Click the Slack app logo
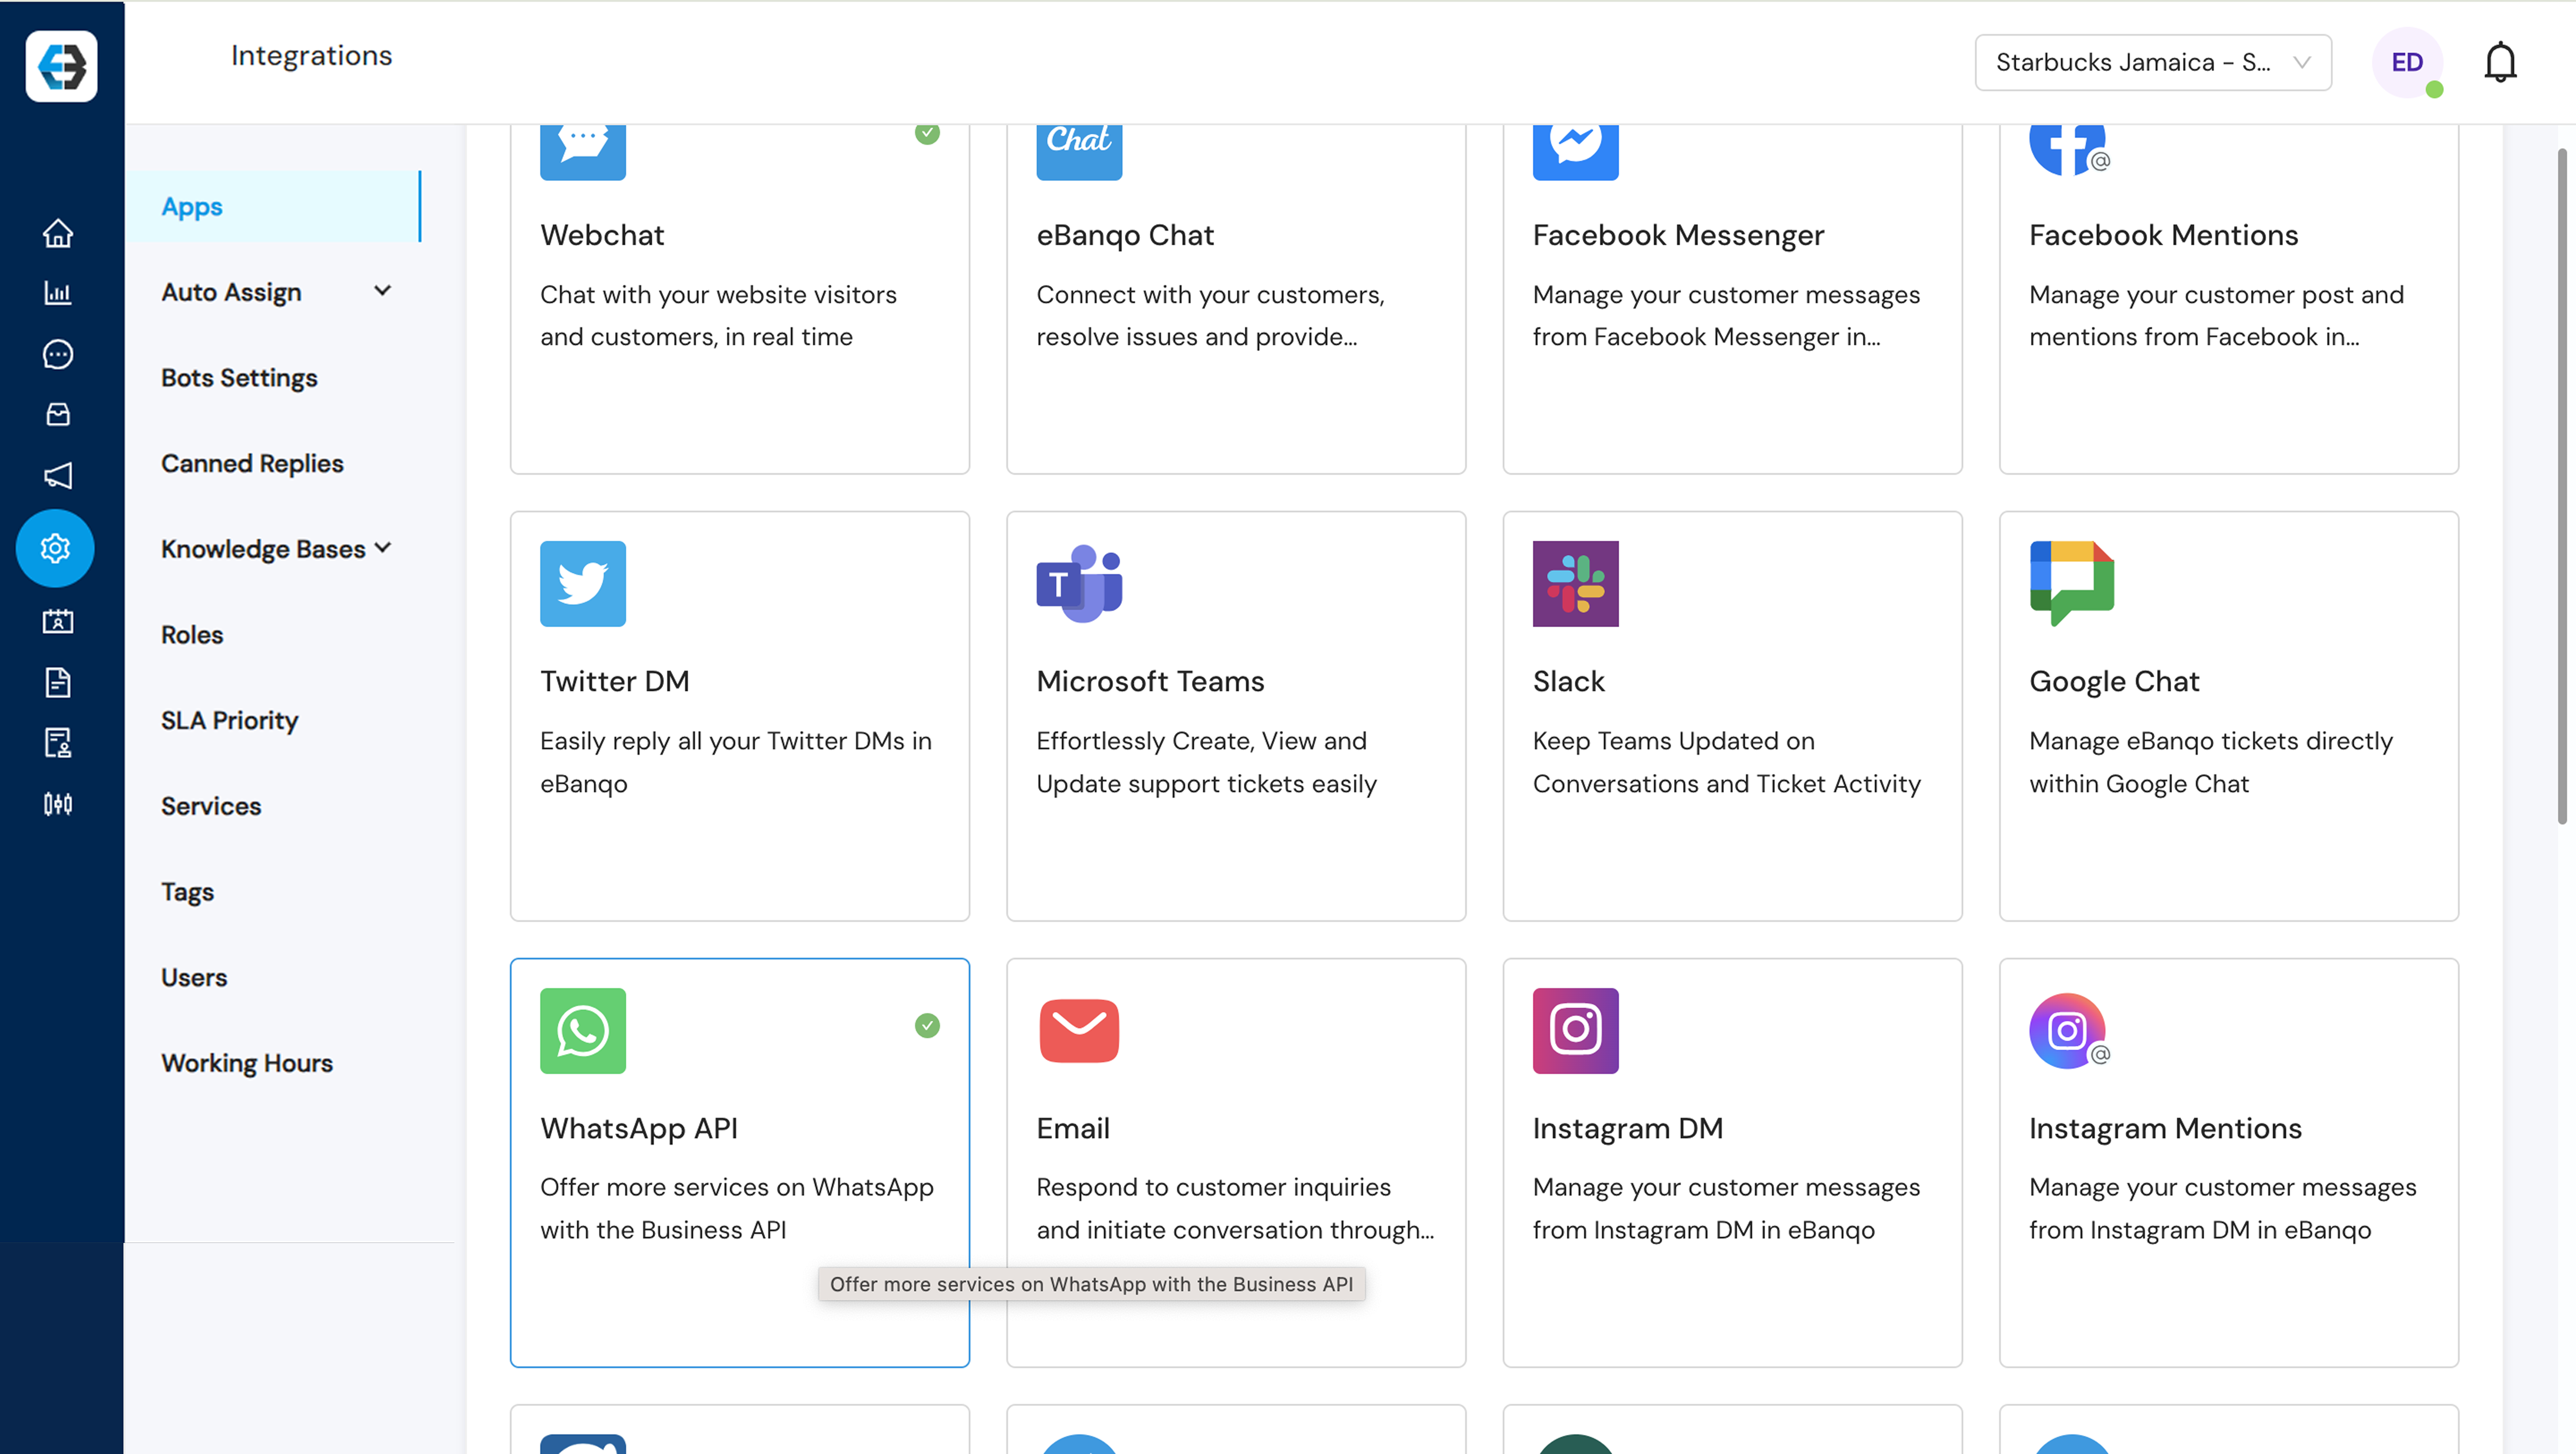 pos(1575,584)
